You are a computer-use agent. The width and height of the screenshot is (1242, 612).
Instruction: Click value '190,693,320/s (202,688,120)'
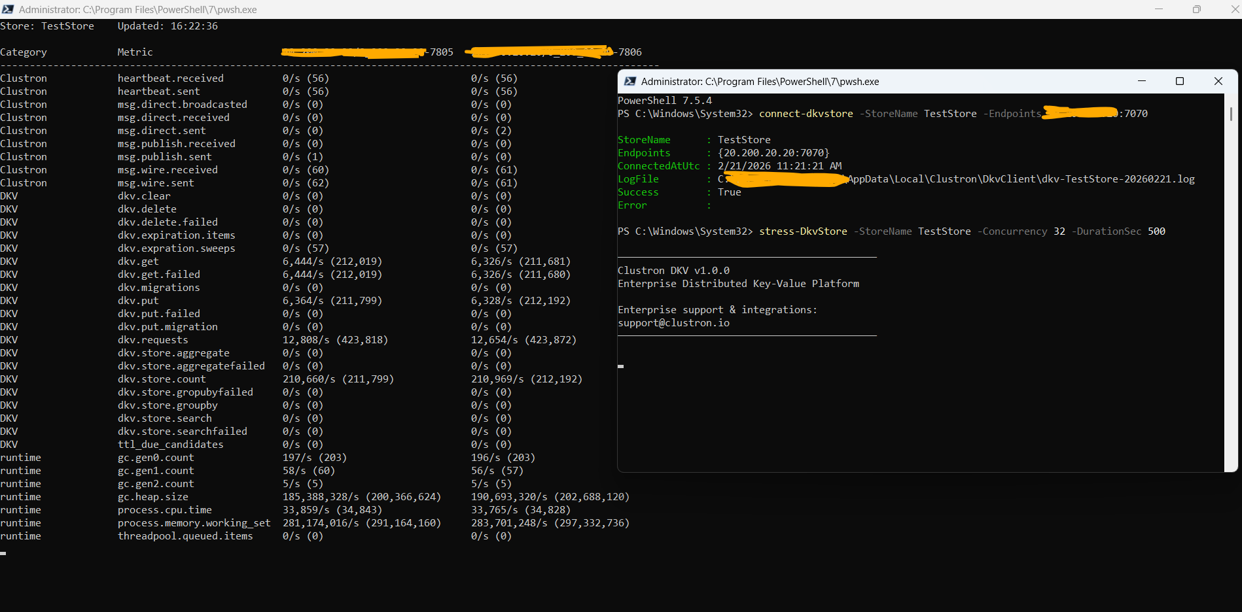550,497
